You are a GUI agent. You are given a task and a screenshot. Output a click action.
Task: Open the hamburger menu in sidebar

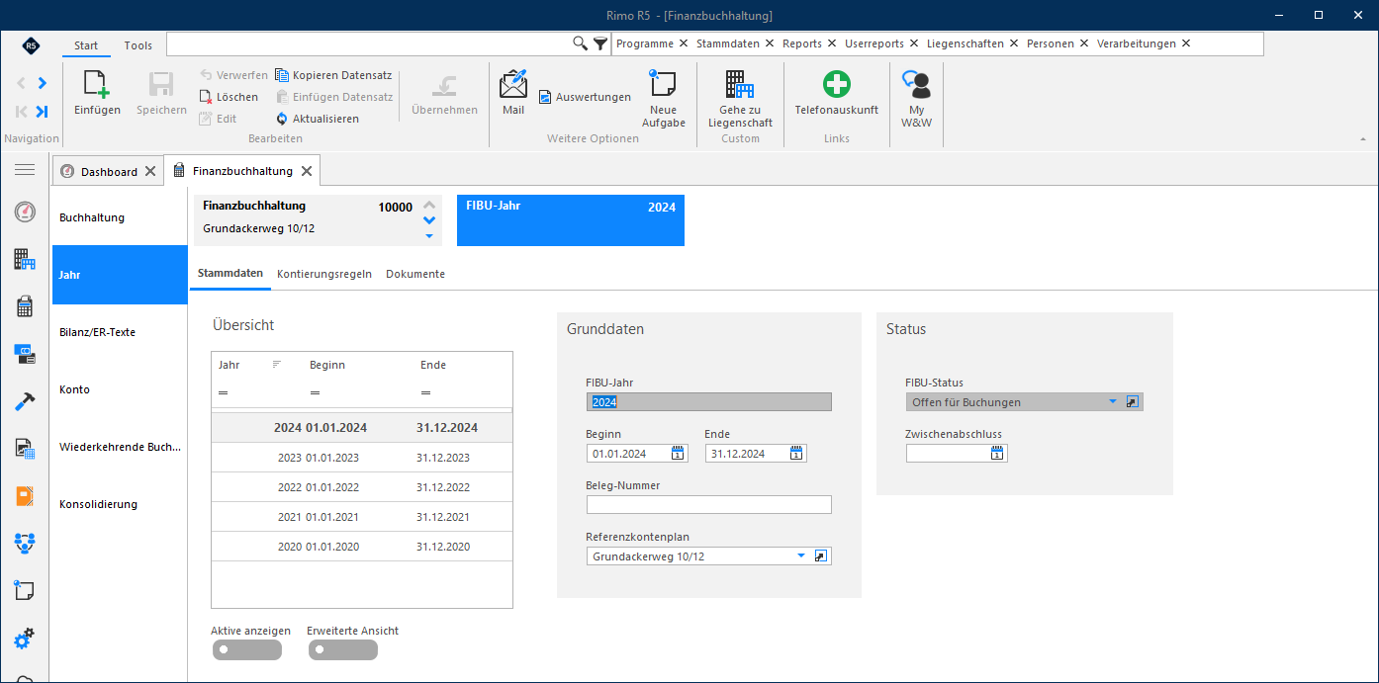point(25,171)
